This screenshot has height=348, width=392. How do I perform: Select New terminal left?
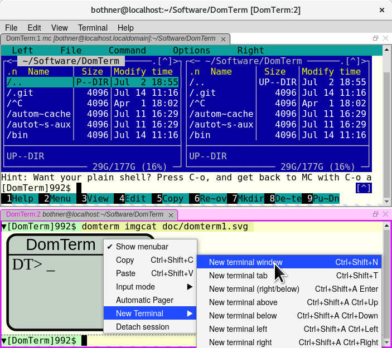tap(289, 329)
